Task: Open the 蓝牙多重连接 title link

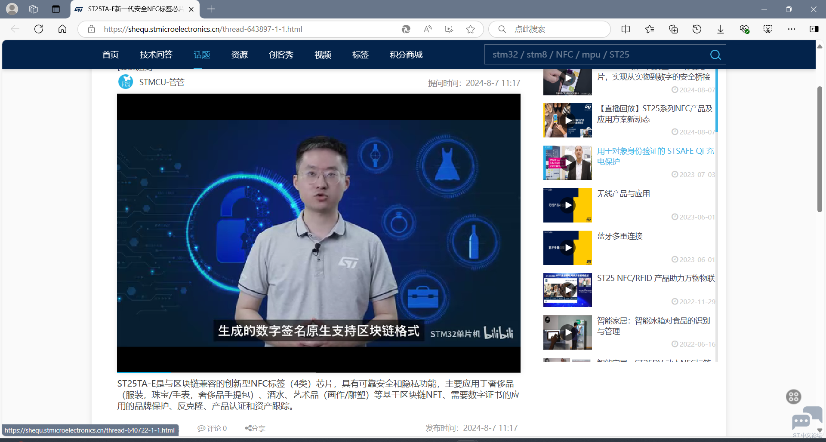Action: click(619, 236)
